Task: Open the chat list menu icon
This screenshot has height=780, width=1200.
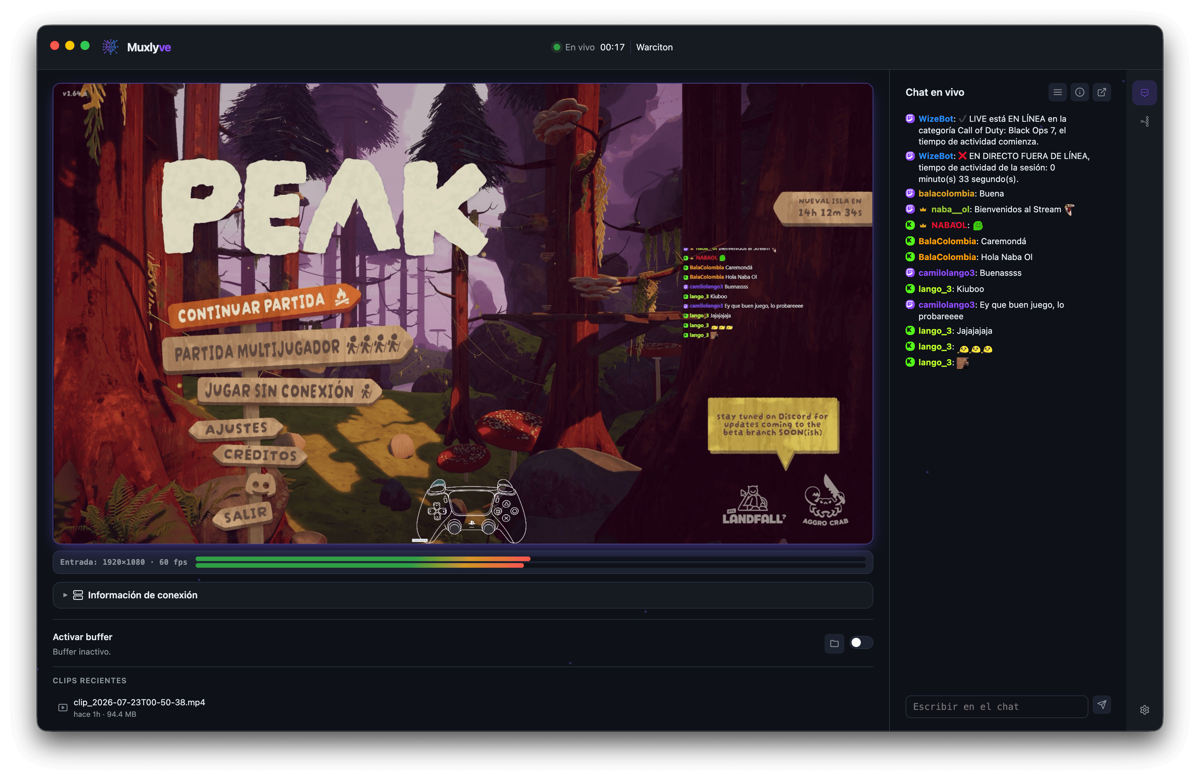Action: [x=1057, y=92]
